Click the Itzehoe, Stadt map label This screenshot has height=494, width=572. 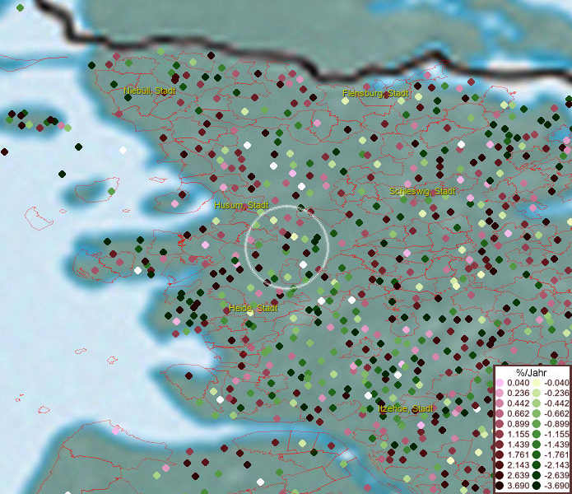tap(406, 408)
